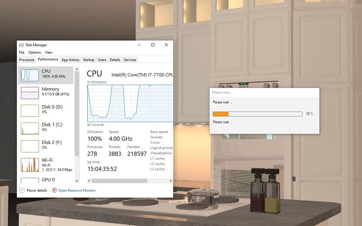Click the L3 cache label
362x226 pixels.
click(157, 169)
